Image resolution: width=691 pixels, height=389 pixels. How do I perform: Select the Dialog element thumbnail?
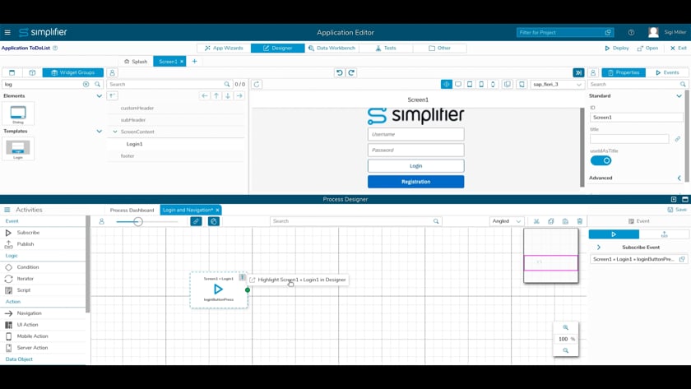[17, 113]
